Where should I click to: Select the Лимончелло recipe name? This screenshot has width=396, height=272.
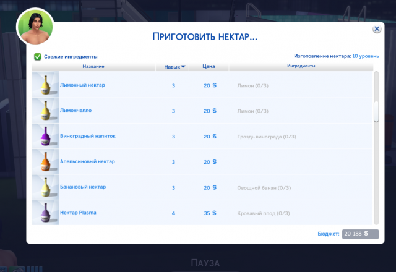point(75,111)
